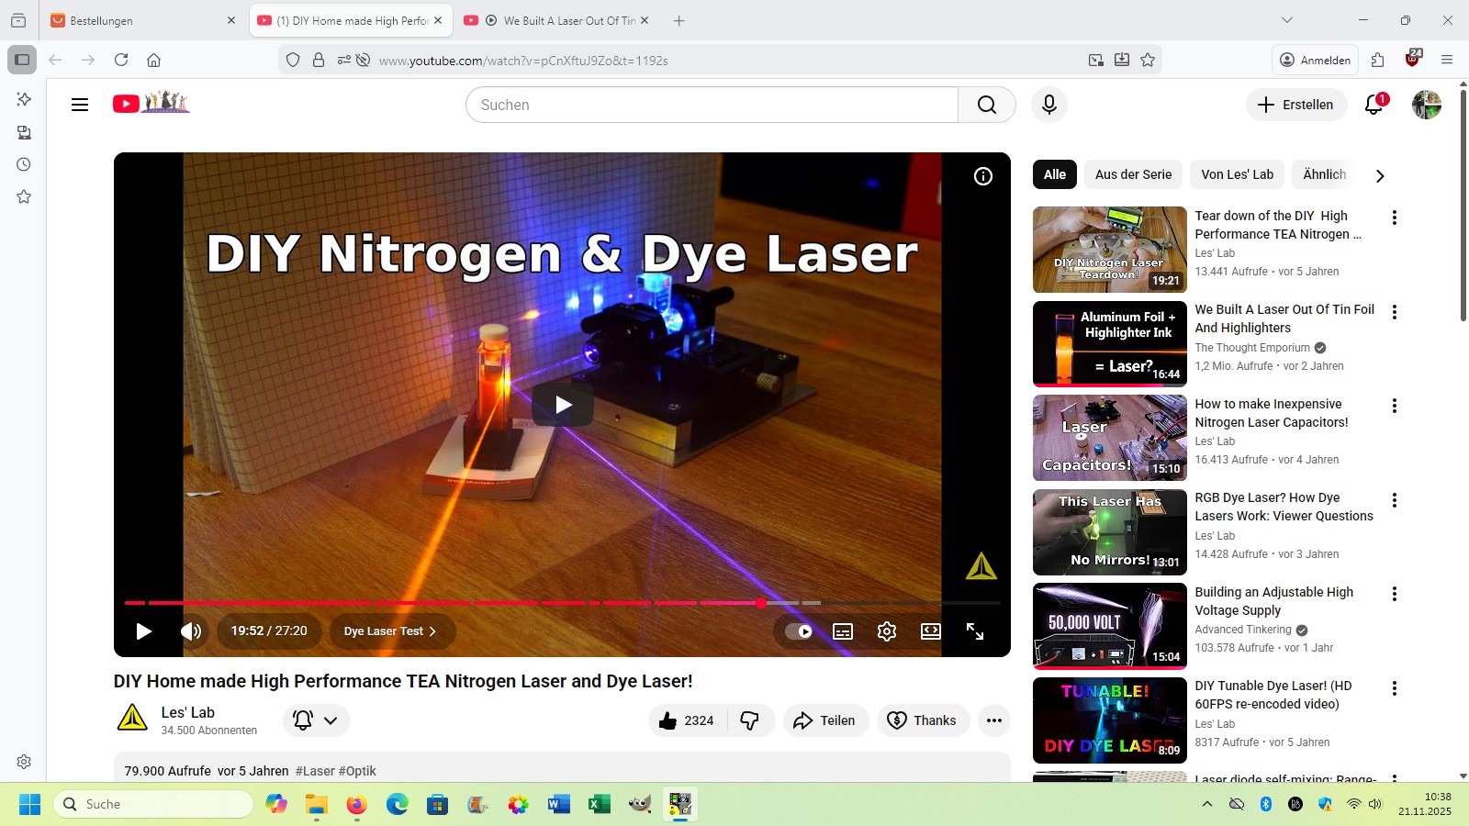
Task: Open options for We Built A Laser
Action: point(1394,312)
